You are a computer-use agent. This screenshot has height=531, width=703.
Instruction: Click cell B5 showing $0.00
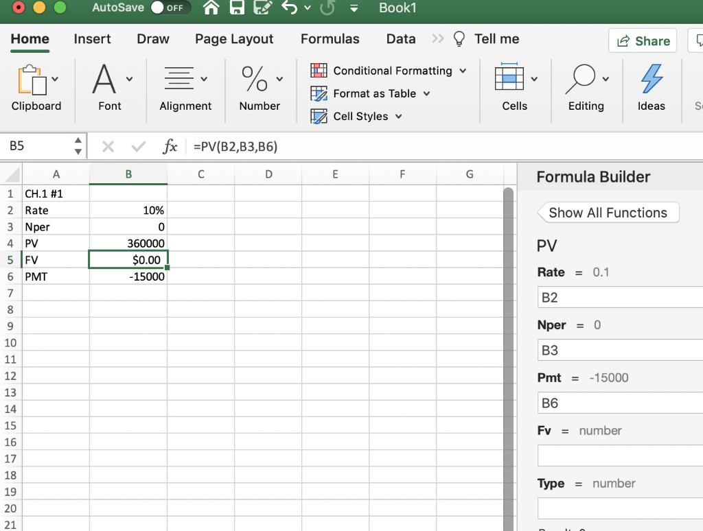coord(128,260)
